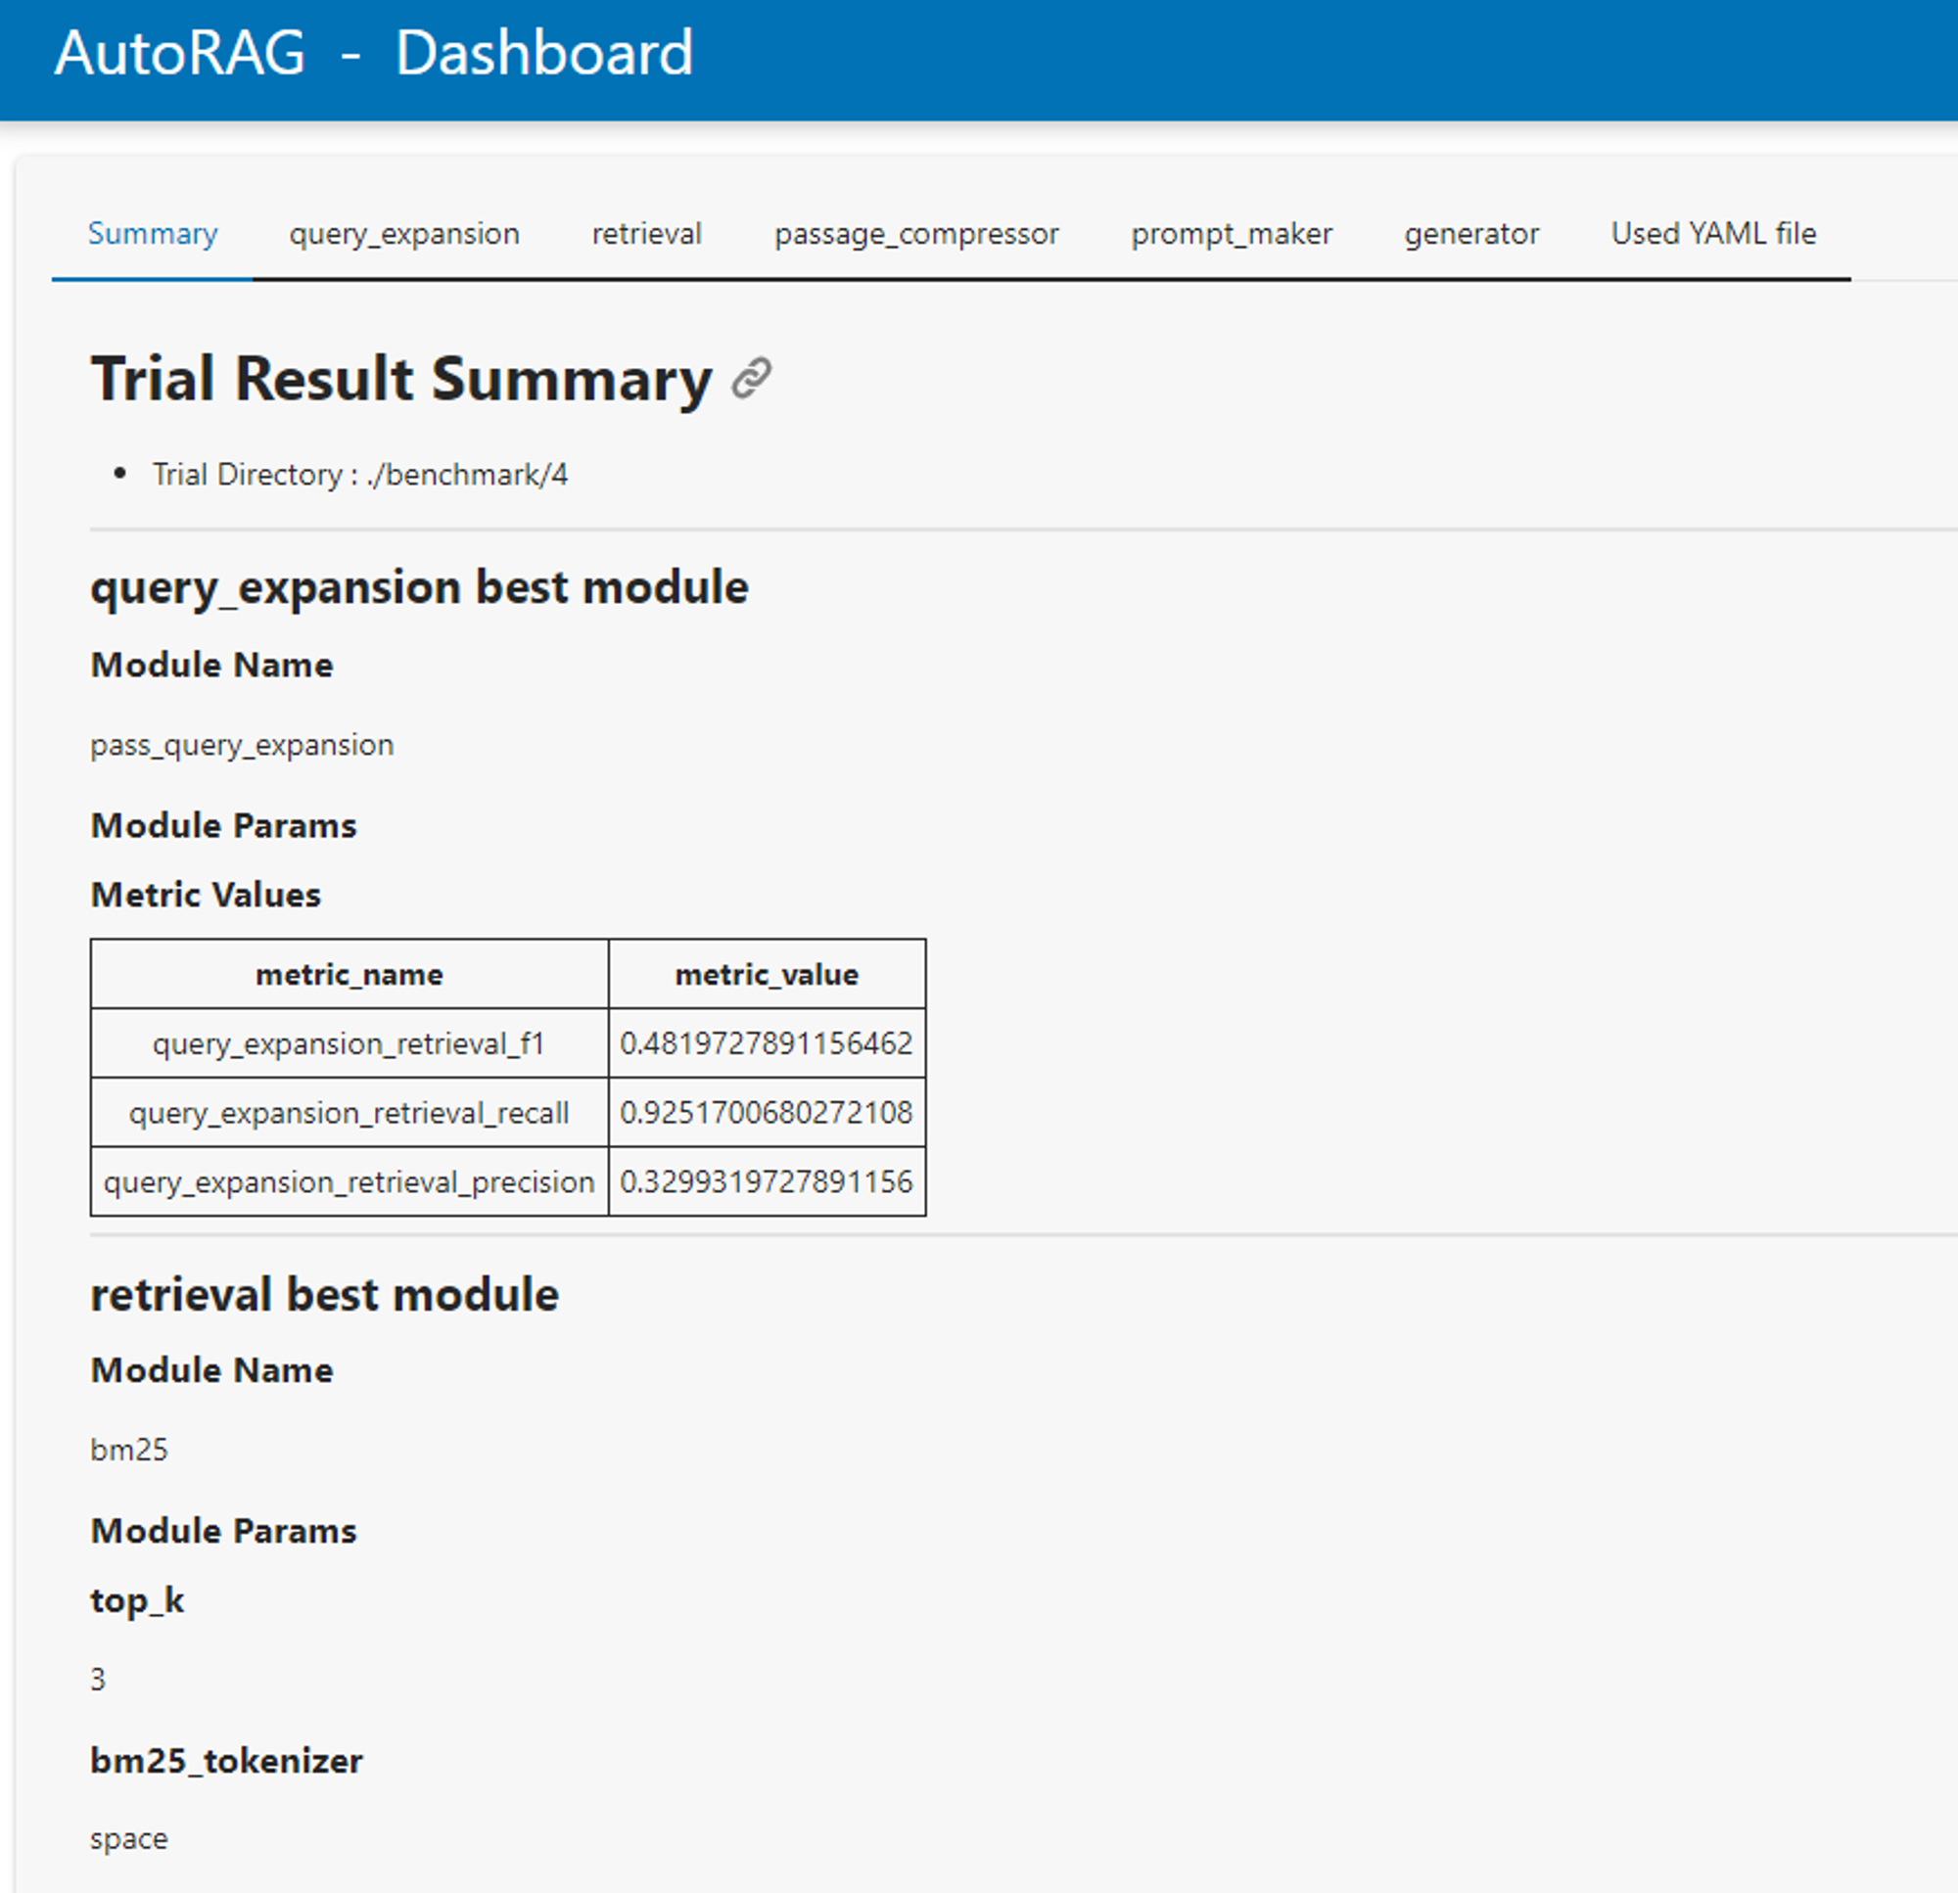The width and height of the screenshot is (1958, 1893).
Task: Open the Summary tab
Action: [153, 234]
